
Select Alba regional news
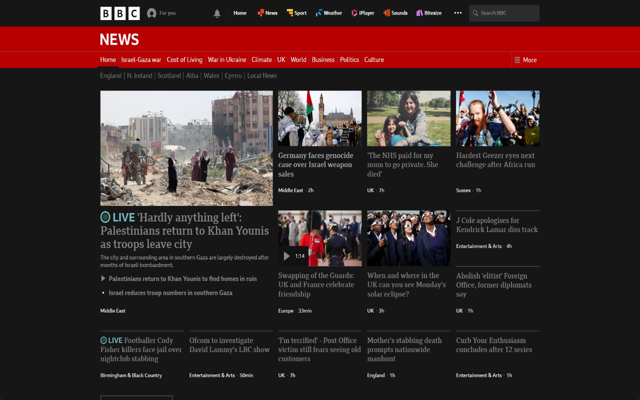(x=192, y=75)
